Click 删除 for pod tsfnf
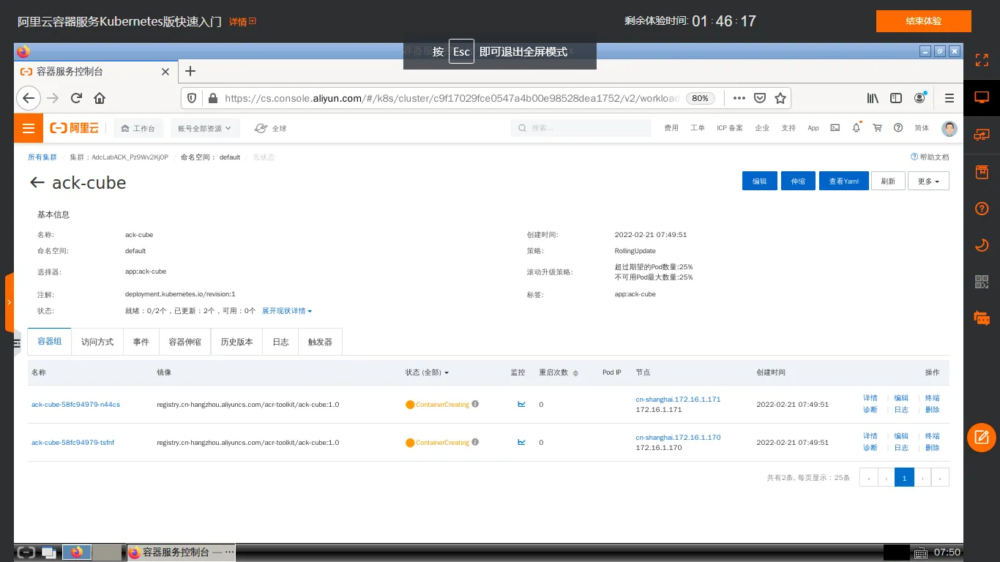This screenshot has height=562, width=1000. (932, 448)
